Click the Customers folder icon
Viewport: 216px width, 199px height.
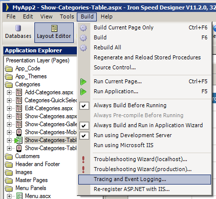tap(9, 156)
